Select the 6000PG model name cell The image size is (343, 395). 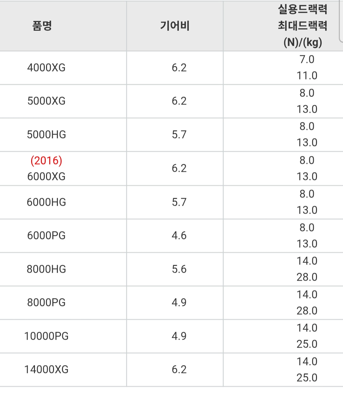46,236
